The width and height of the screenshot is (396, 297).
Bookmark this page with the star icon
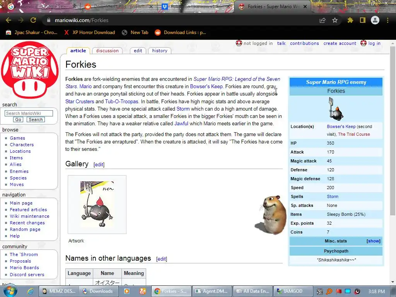335,20
